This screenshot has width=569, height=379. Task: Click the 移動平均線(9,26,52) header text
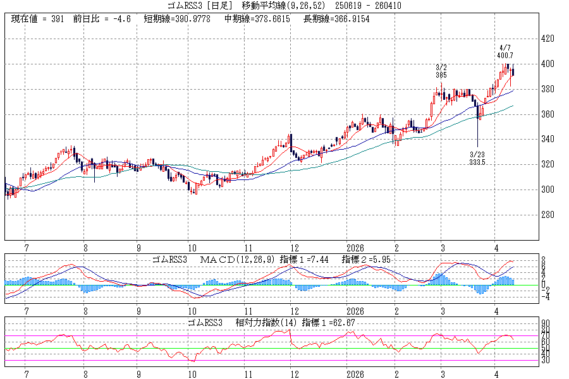pyautogui.click(x=277, y=6)
